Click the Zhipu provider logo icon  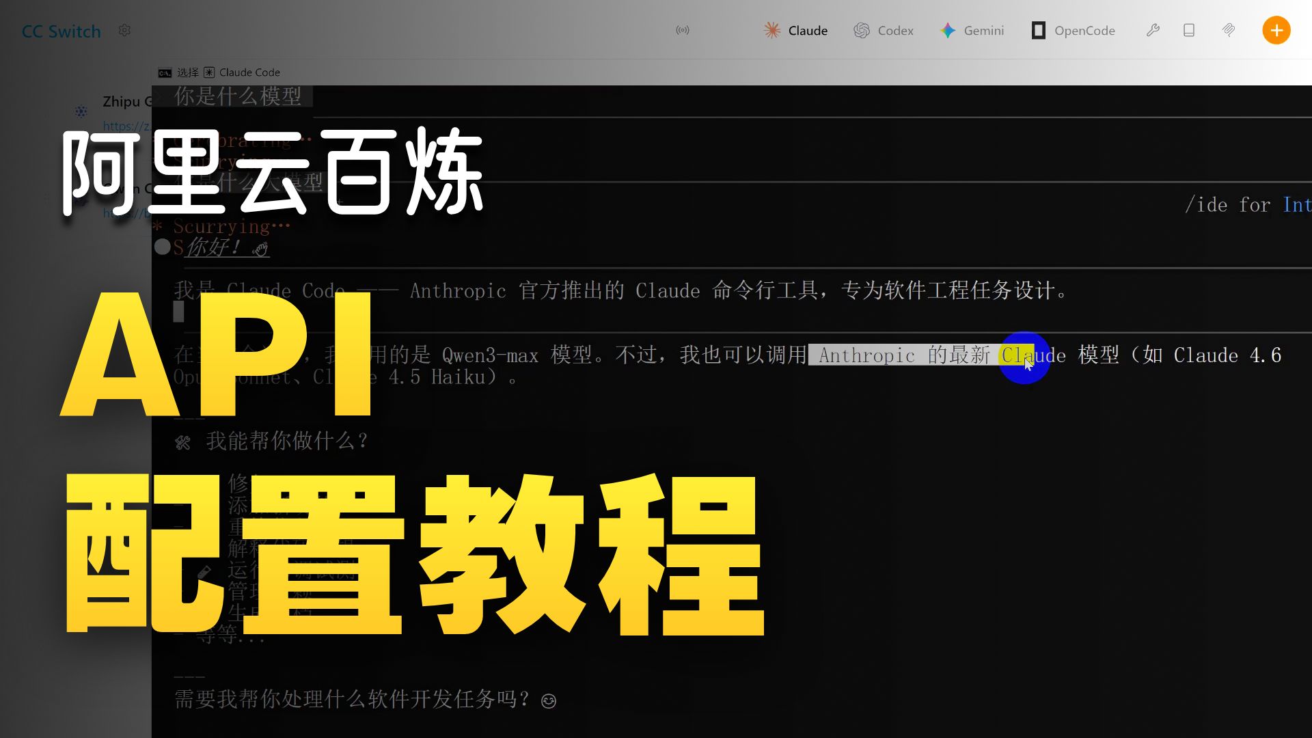81,111
